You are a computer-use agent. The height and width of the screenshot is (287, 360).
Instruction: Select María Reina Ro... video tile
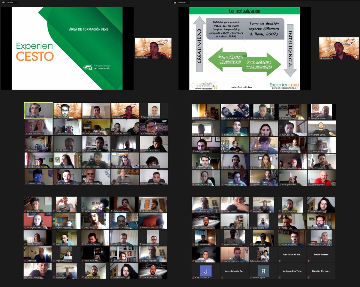(x=264, y=112)
